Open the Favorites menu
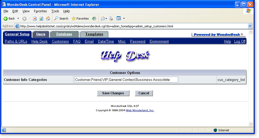 tap(40, 11)
